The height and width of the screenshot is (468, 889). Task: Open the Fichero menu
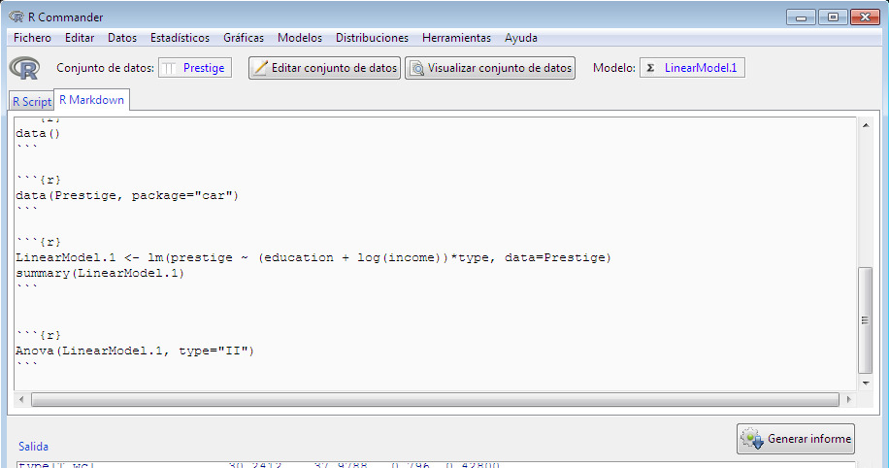[x=32, y=38]
